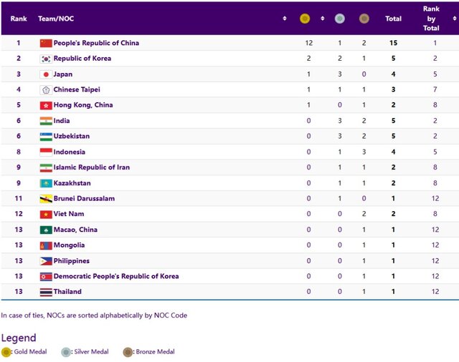Click the gold medal icon in table header
Image resolution: width=459 pixels, height=362 pixels.
coord(305,19)
